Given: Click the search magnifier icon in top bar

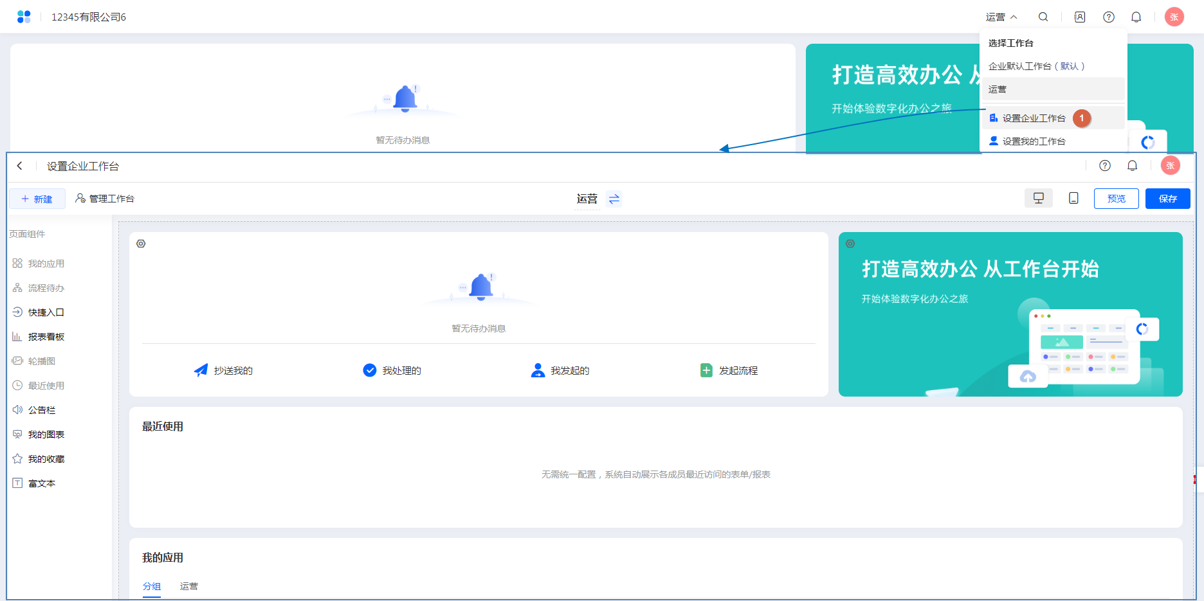Looking at the screenshot, I should click(x=1043, y=17).
